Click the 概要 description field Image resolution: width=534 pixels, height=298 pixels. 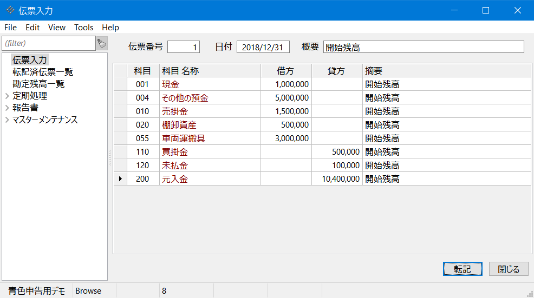[423, 47]
